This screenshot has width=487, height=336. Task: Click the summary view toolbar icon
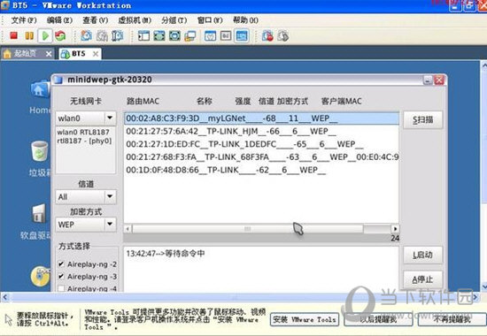coord(210,36)
